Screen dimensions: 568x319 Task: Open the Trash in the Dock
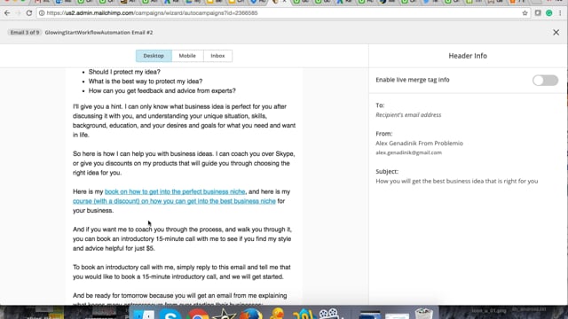pyautogui.click(x=423, y=313)
